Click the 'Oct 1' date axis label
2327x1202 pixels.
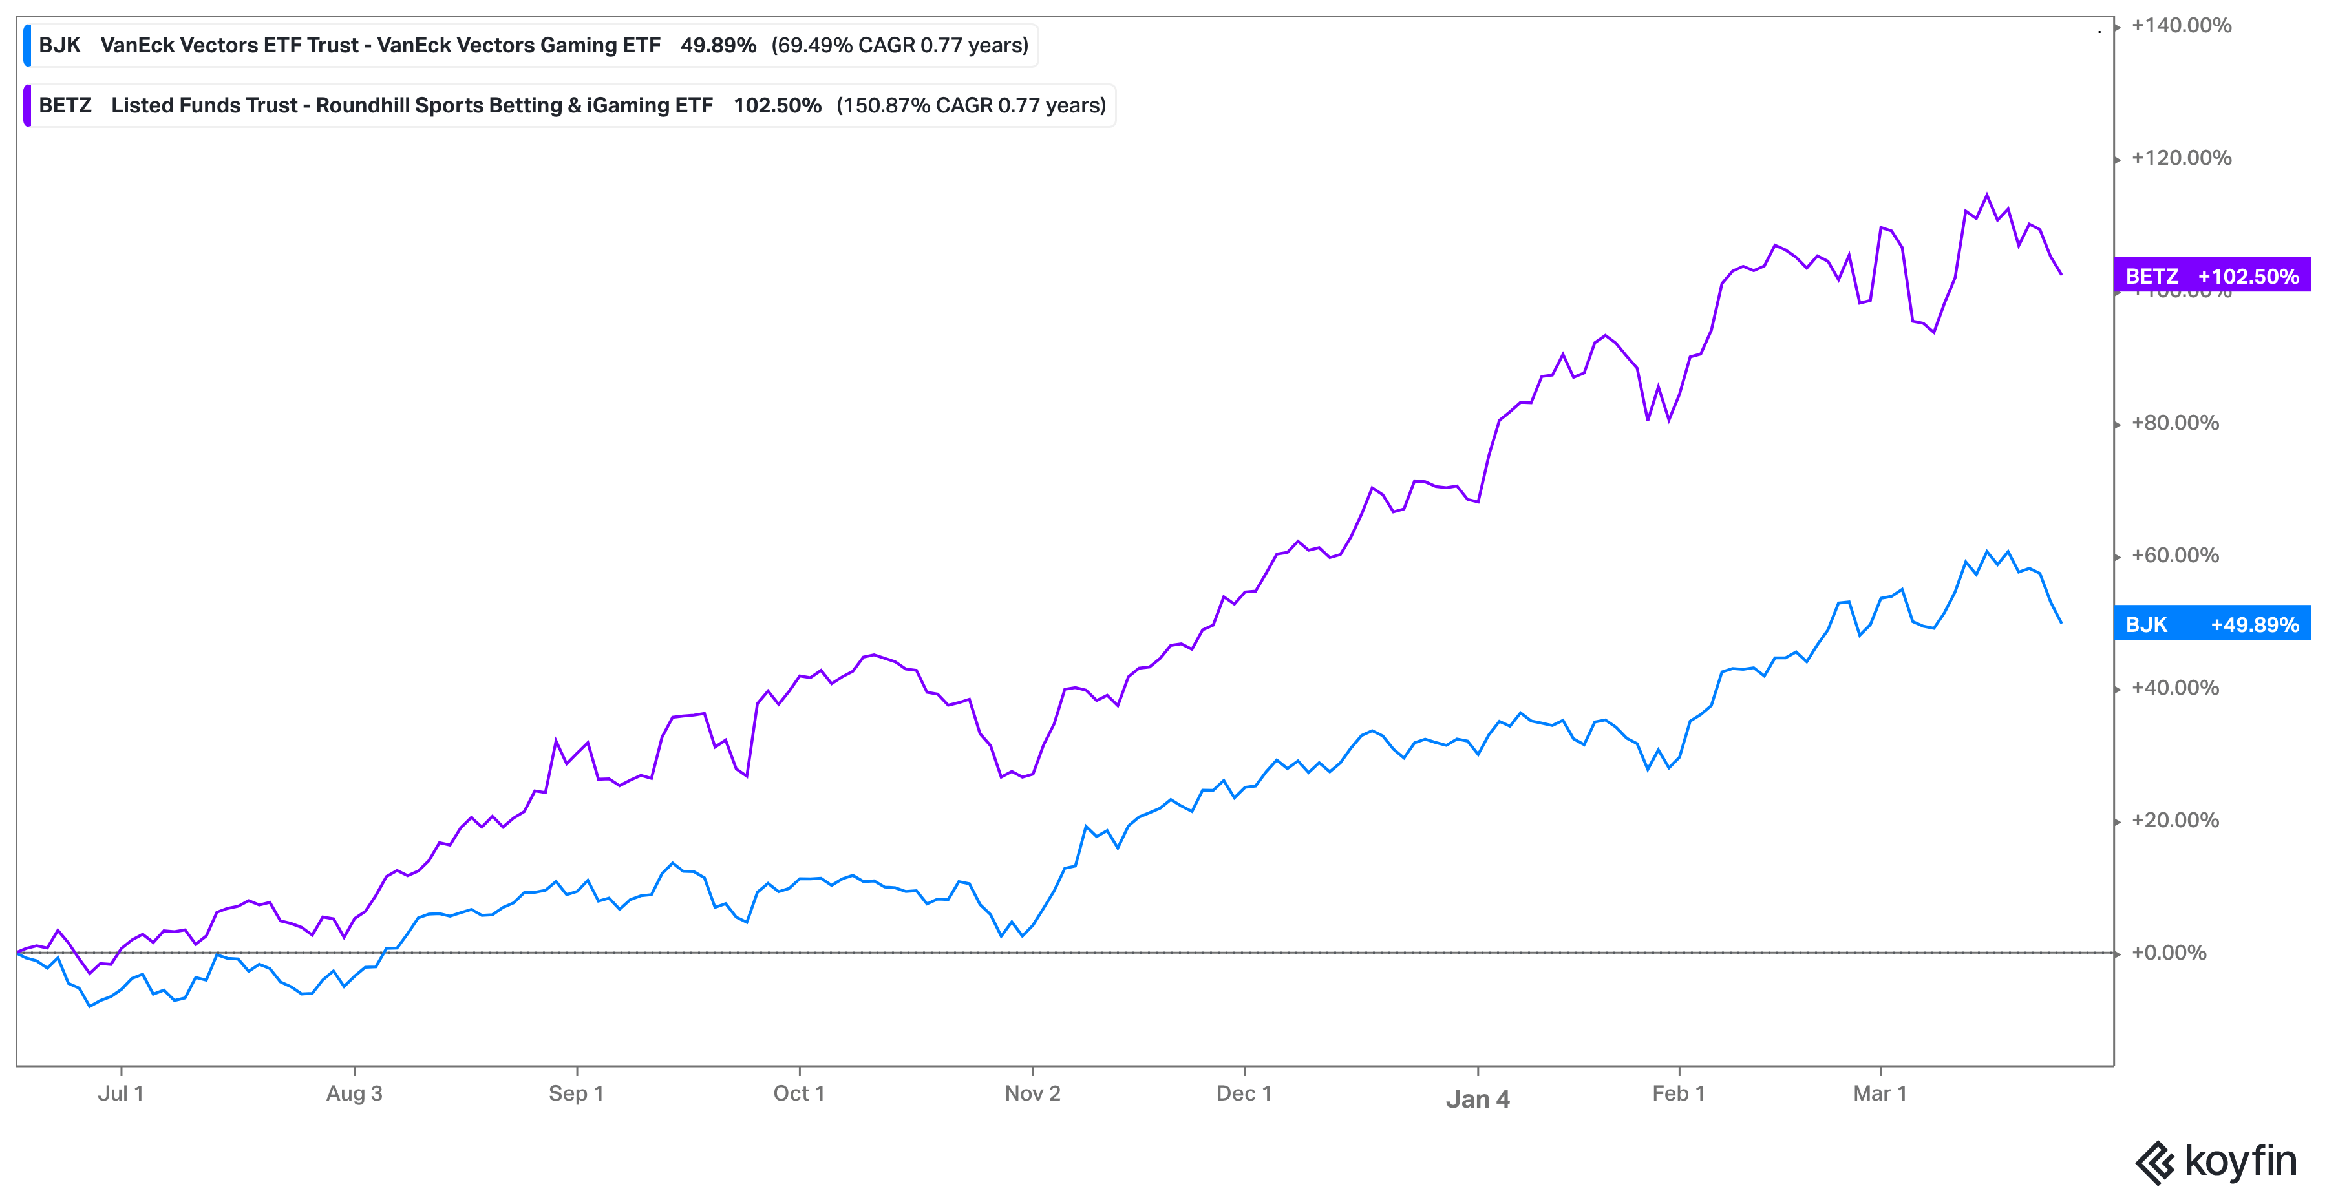798,1093
